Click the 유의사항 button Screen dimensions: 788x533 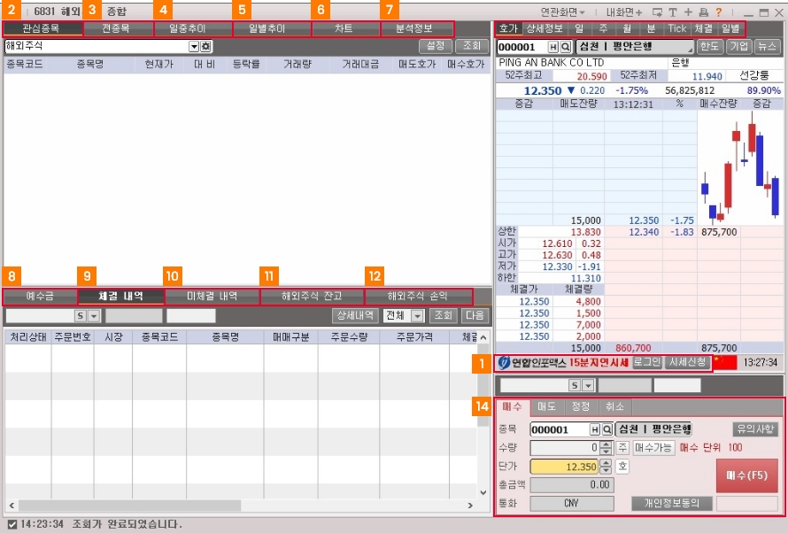coord(755,429)
